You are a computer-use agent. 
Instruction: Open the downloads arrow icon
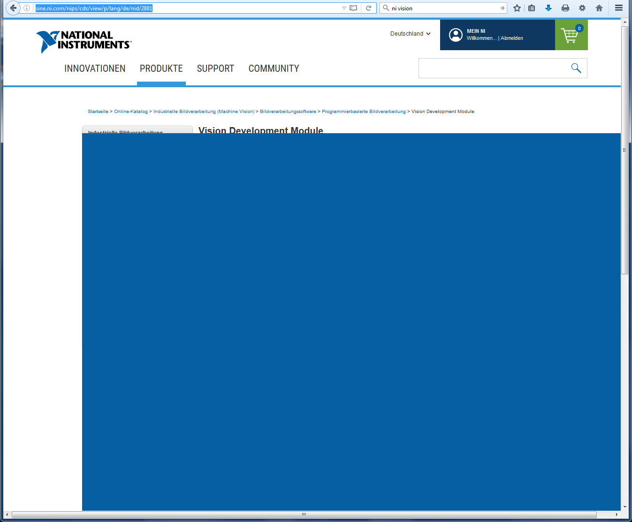click(548, 8)
